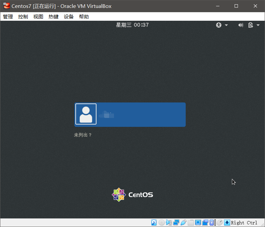The width and height of the screenshot is (265, 227).
Task: Click the keyboard capture arrow icon
Action: coord(227,223)
